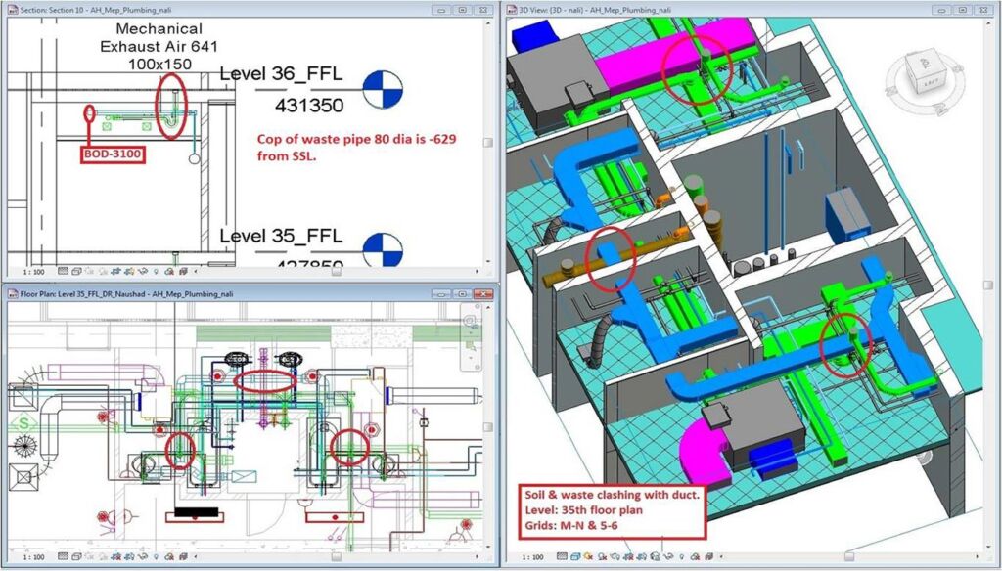
Task: Click the Level 36_FFL level head symbol
Action: 383,89
